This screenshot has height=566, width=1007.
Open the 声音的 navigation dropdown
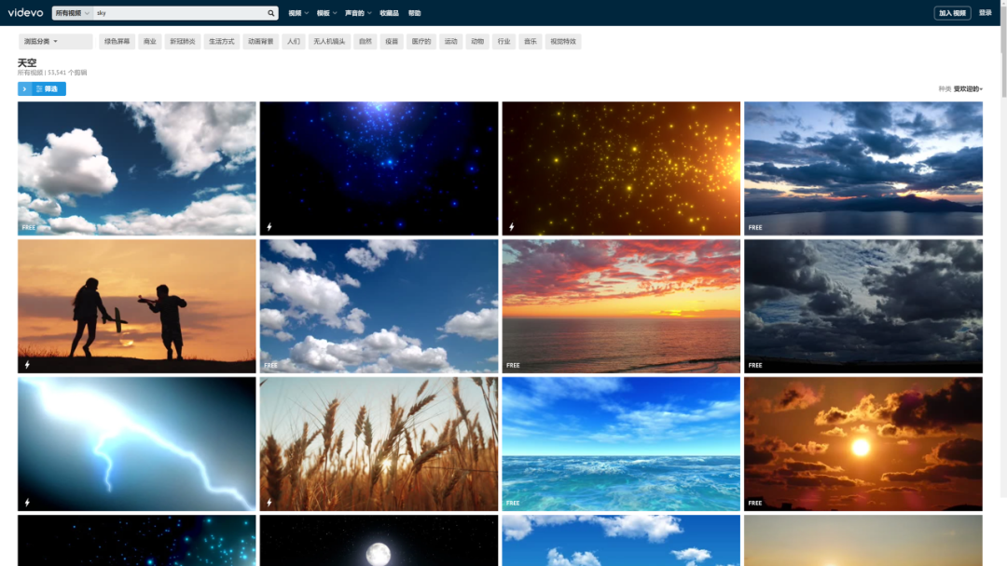tap(358, 13)
